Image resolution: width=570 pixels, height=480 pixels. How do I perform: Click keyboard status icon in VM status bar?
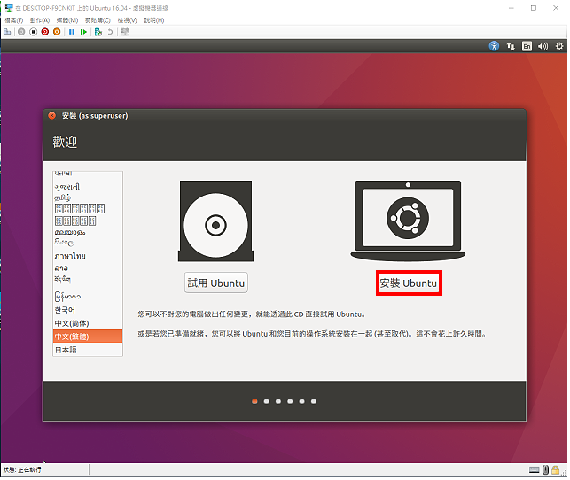pyautogui.click(x=534, y=470)
